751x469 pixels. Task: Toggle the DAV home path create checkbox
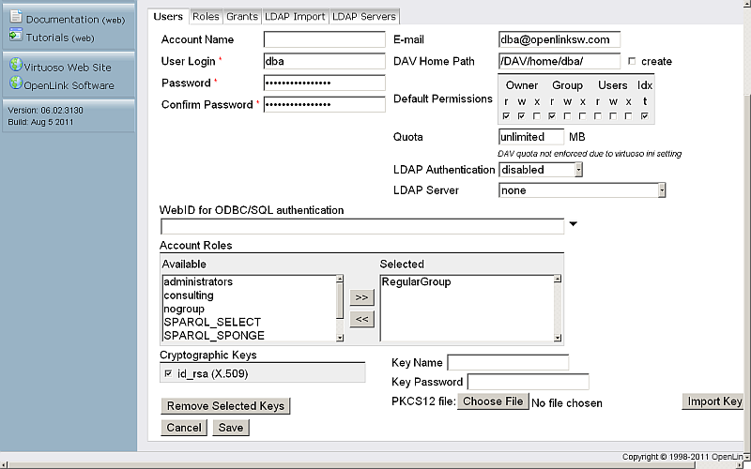(632, 61)
